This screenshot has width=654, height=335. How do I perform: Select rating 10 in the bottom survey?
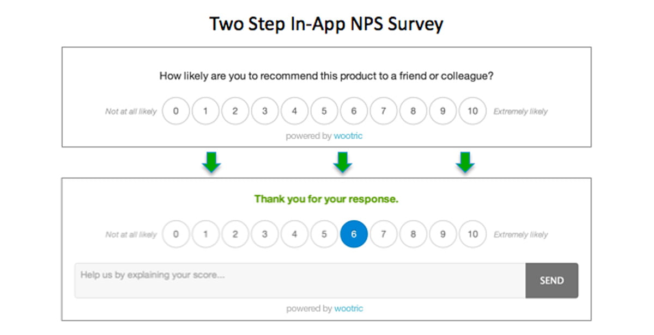[x=473, y=234]
